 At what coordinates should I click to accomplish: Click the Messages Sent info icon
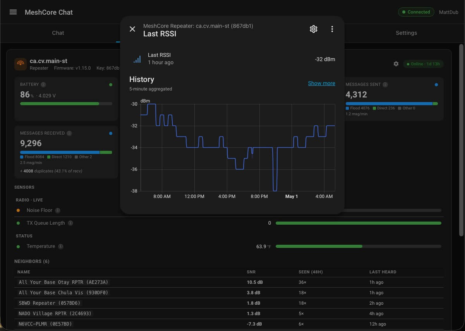[x=385, y=84]
